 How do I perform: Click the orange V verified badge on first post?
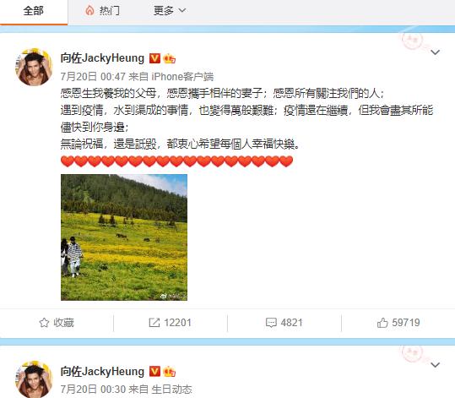pos(154,58)
